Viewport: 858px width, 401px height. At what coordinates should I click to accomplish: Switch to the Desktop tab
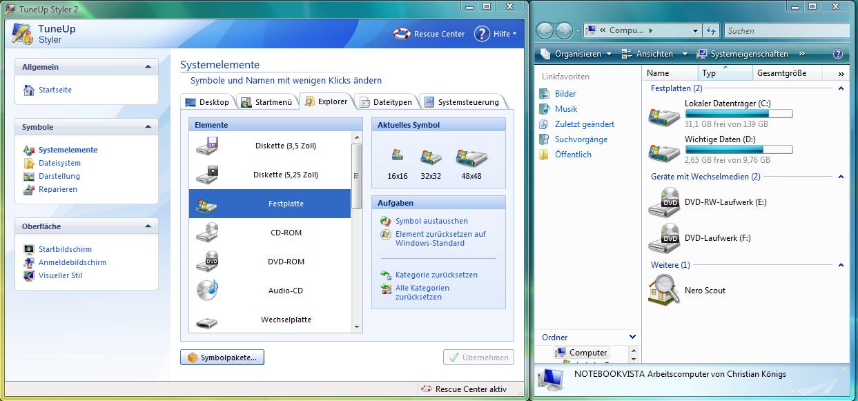pyautogui.click(x=207, y=102)
